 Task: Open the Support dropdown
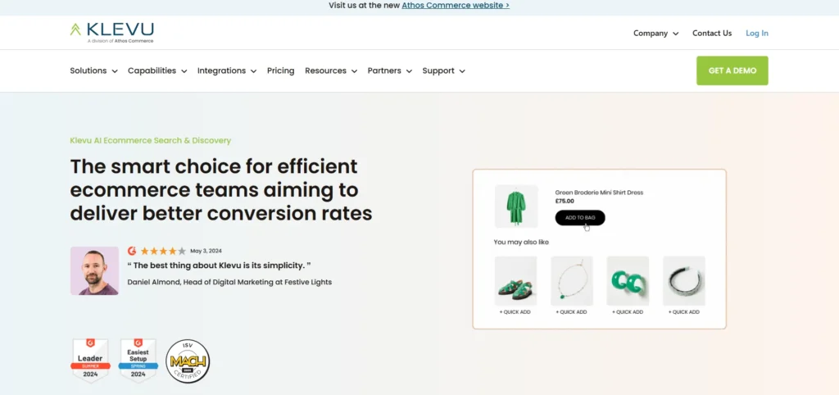click(x=443, y=70)
